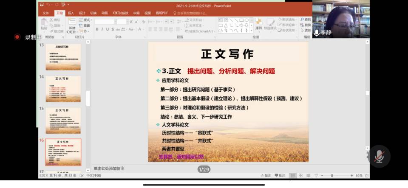Select slide 14 thumbnail
Image resolution: width=408 pixels, height=188 pixels.
point(63,89)
